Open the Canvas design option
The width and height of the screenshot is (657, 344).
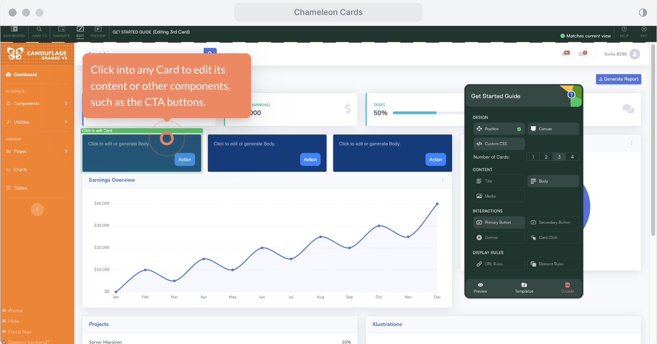point(553,129)
